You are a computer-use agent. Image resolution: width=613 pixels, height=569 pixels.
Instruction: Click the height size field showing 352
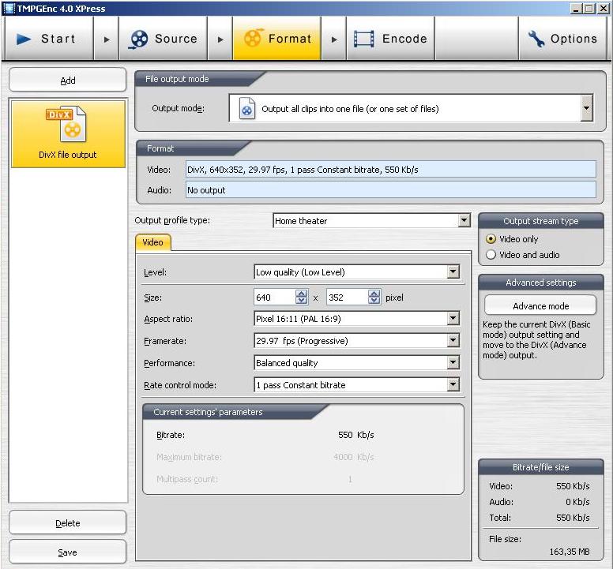click(x=348, y=298)
